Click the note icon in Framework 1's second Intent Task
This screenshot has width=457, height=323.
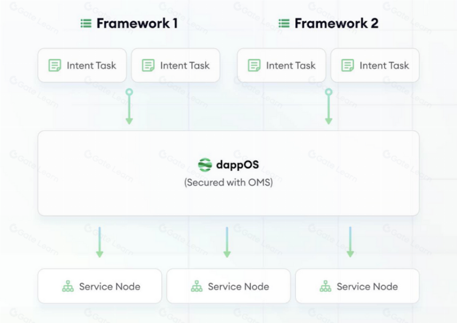(148, 65)
